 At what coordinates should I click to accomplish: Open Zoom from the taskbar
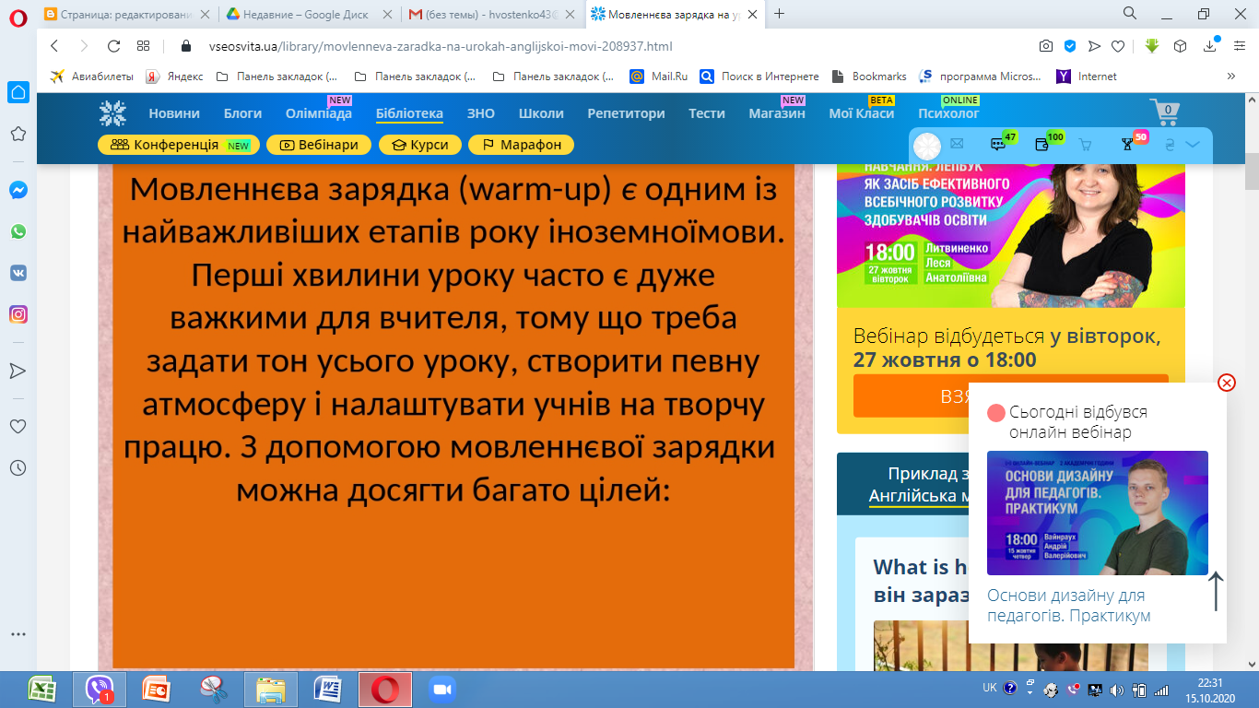tap(443, 689)
